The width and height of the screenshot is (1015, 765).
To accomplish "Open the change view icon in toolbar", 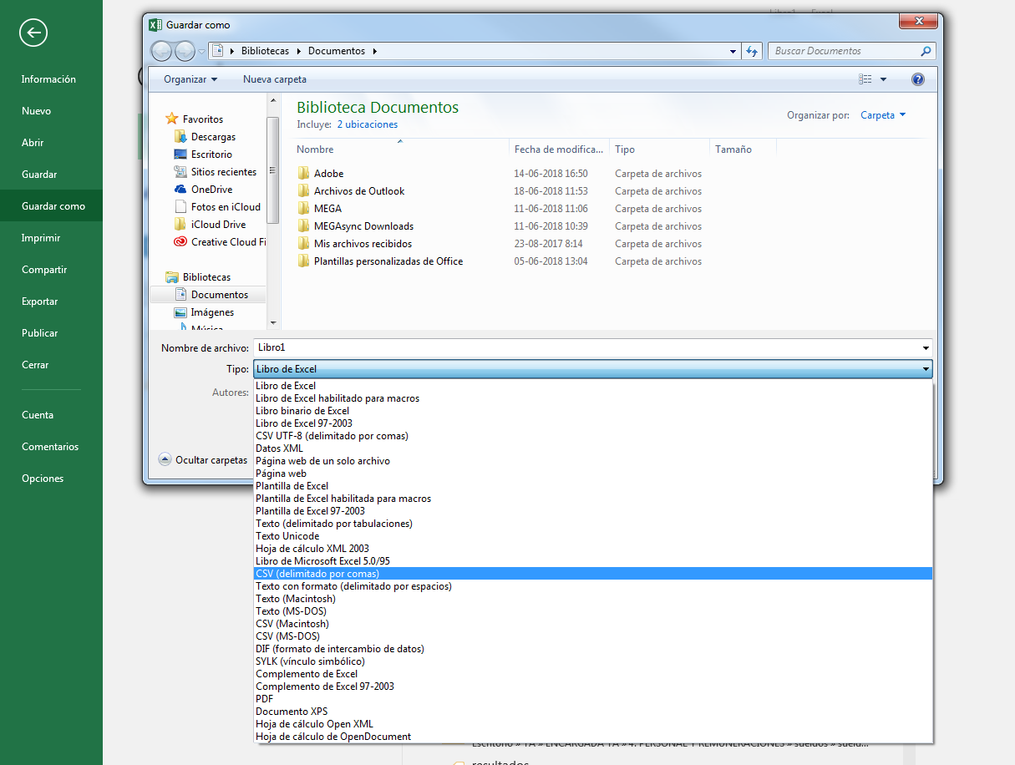I will 865,79.
